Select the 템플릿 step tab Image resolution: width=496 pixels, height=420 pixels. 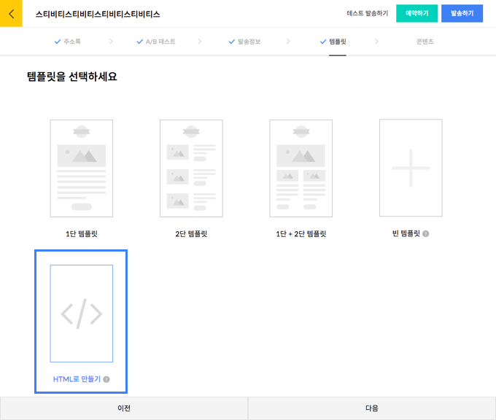coord(333,42)
